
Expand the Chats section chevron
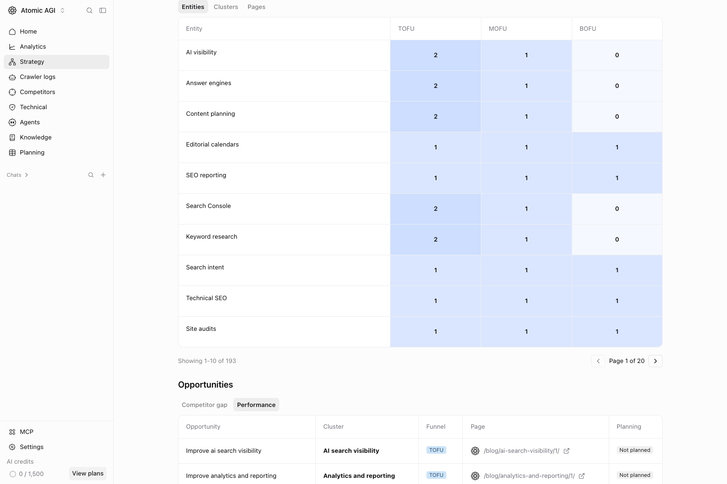coord(27,175)
